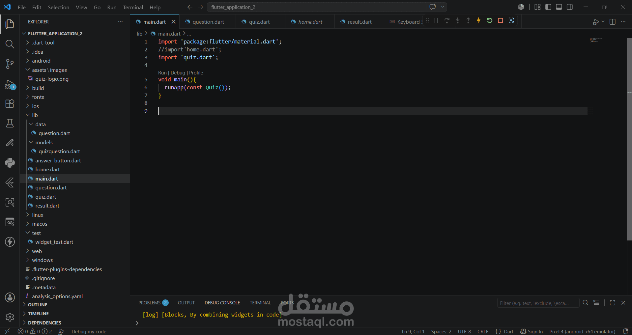Open Flutter widget inspector from debug toolbar
The height and width of the screenshot is (335, 632).
511,20
